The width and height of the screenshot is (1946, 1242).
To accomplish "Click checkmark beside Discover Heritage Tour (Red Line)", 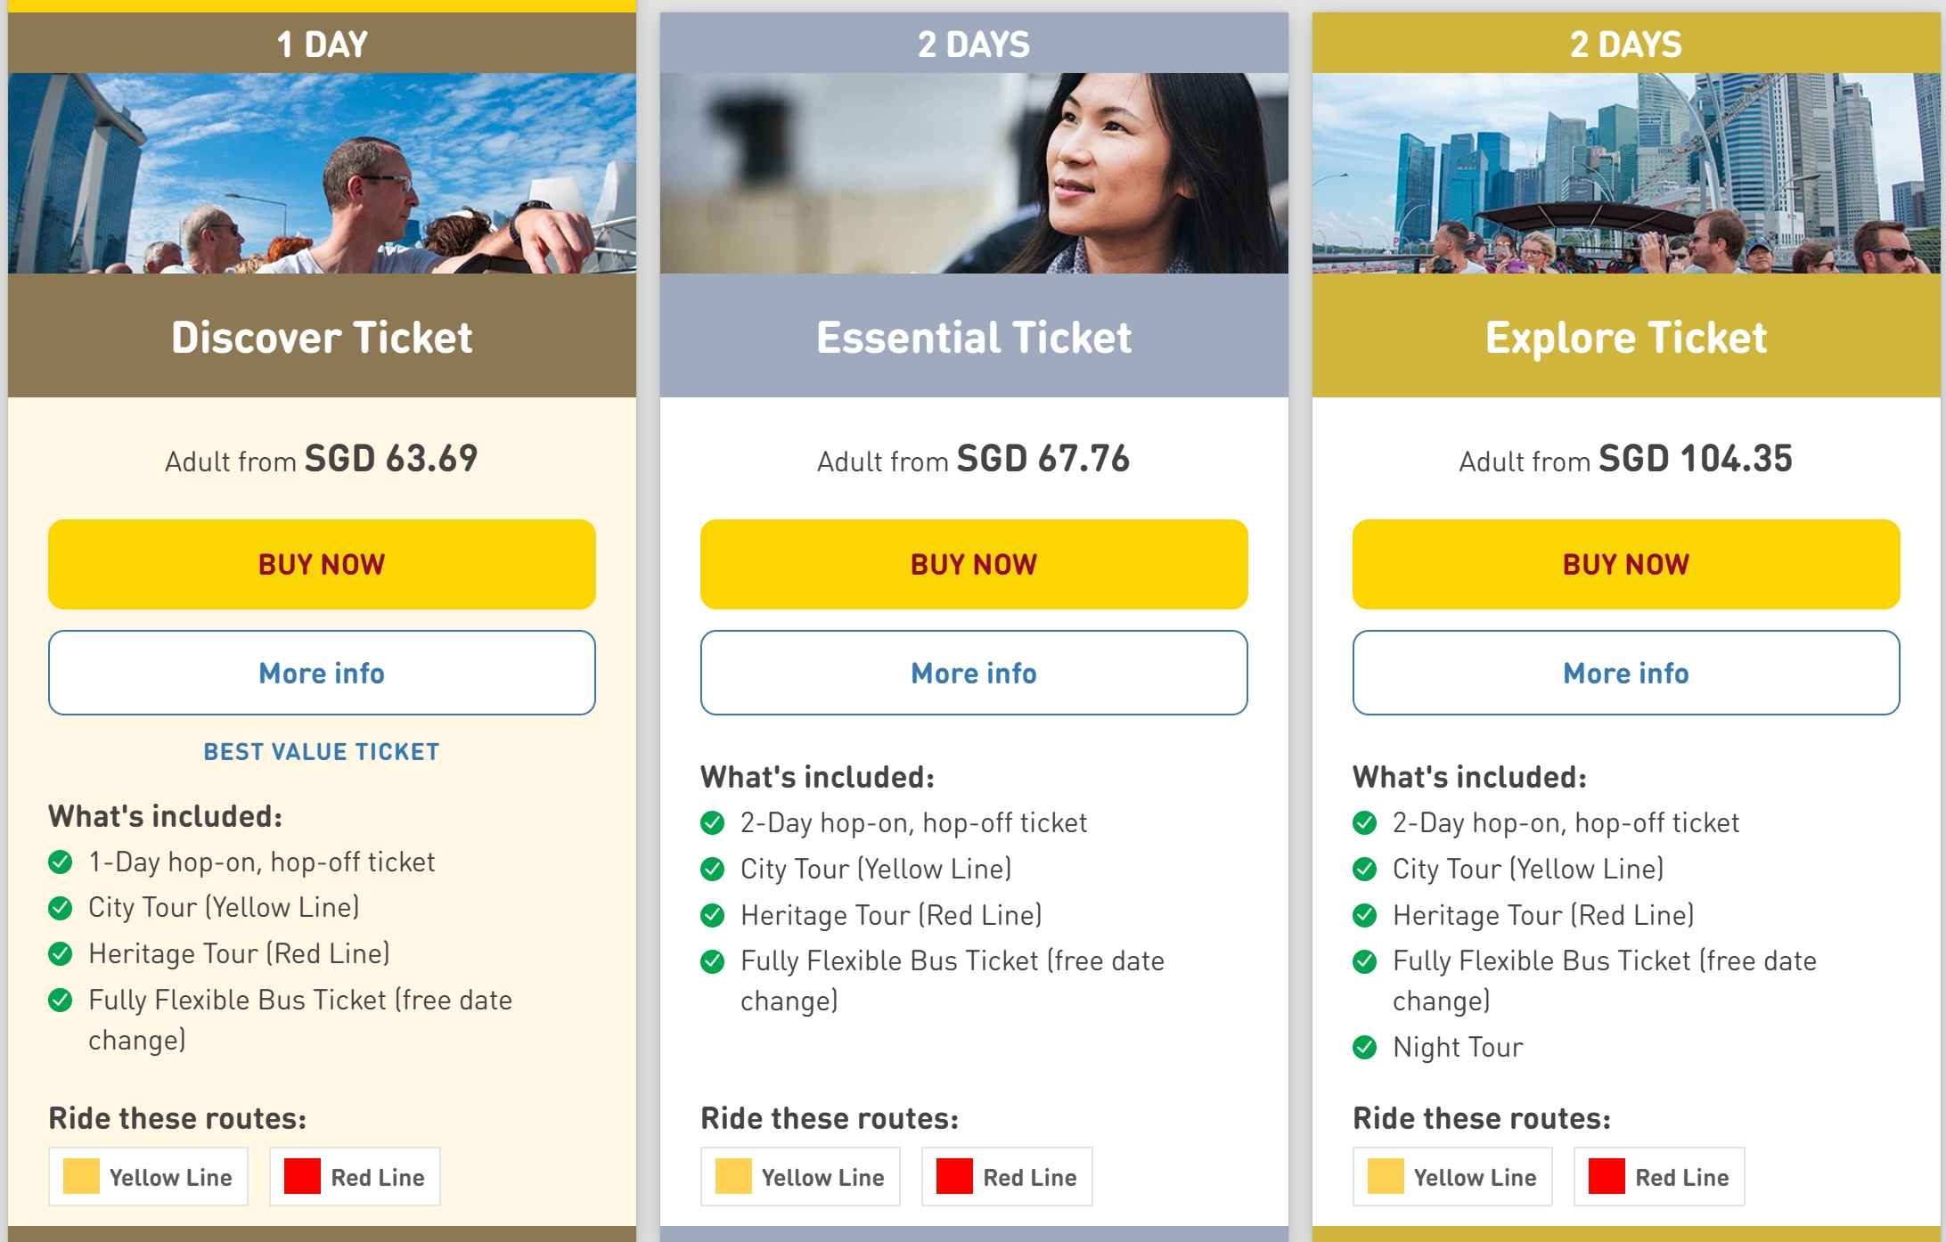I will point(60,954).
